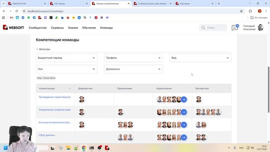
Task: Open the Проведение переговоров competency link
Action: click(54, 97)
